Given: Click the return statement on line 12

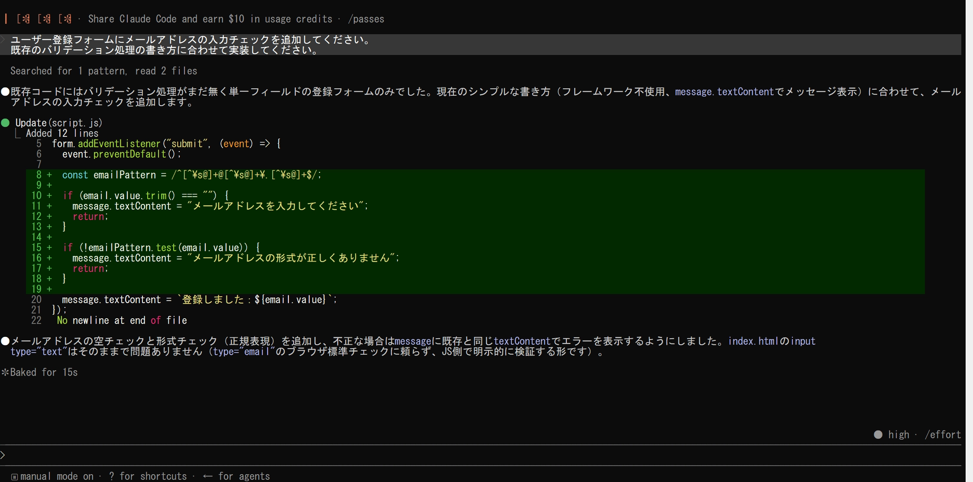Looking at the screenshot, I should click(90, 217).
